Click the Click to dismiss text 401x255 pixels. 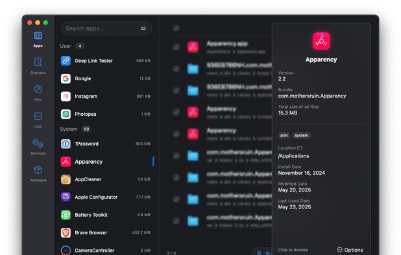(x=293, y=250)
